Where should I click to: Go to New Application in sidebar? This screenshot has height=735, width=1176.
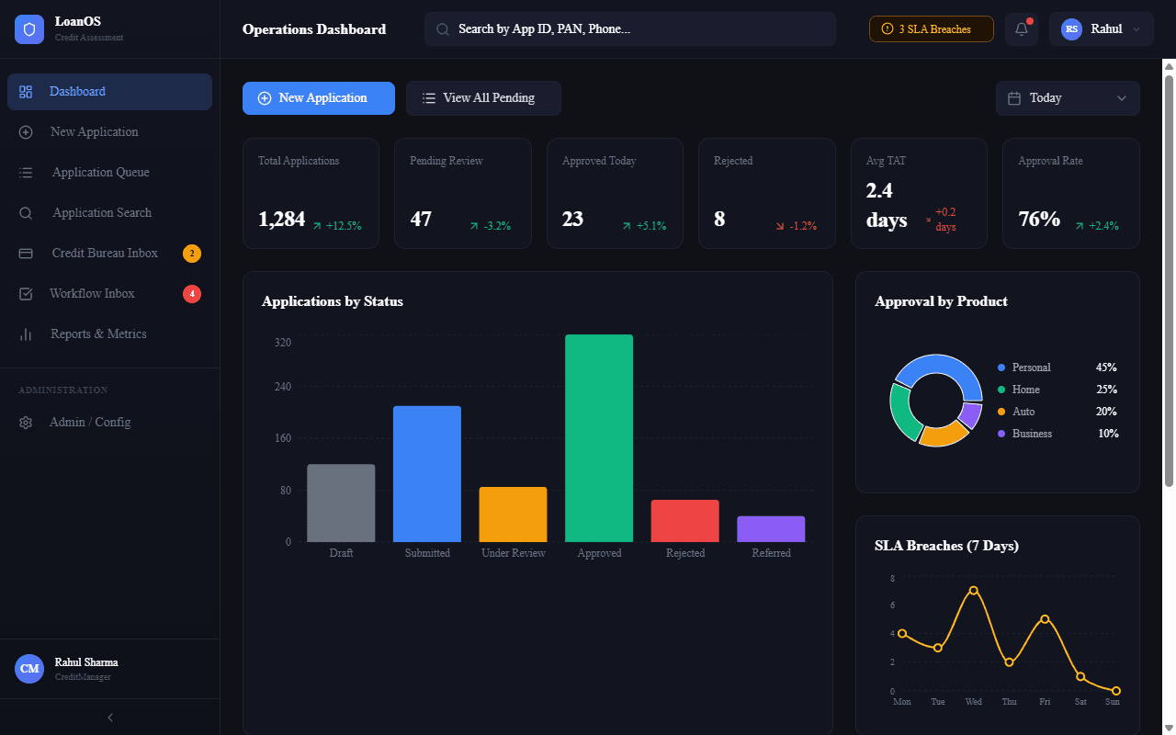coord(109,132)
